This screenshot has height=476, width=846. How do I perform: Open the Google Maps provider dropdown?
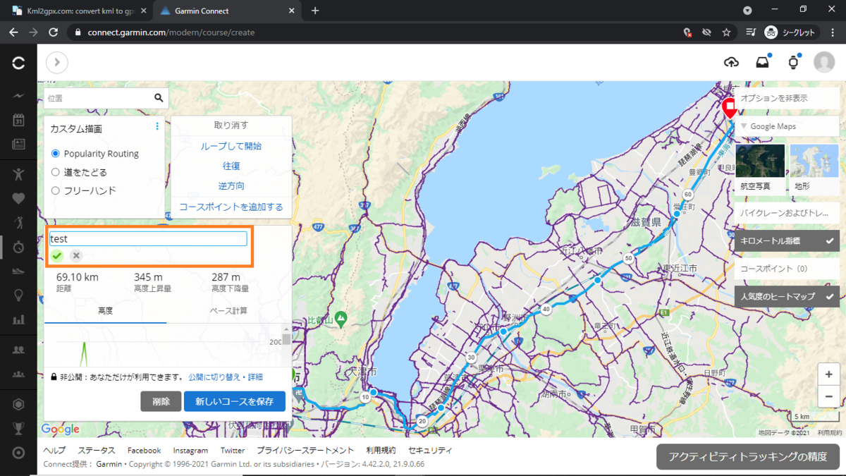pyautogui.click(x=787, y=126)
